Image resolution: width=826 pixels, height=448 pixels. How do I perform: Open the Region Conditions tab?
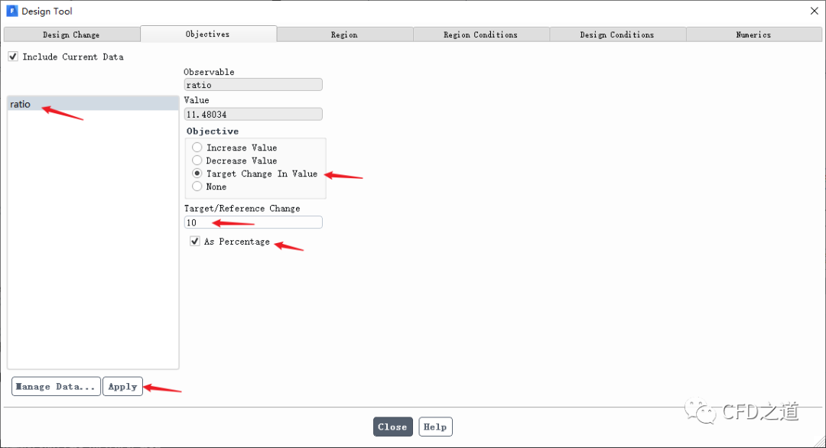pos(480,34)
